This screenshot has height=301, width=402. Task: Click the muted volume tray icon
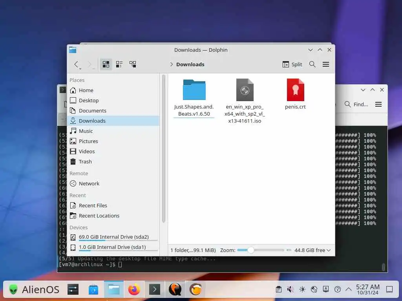(x=290, y=290)
